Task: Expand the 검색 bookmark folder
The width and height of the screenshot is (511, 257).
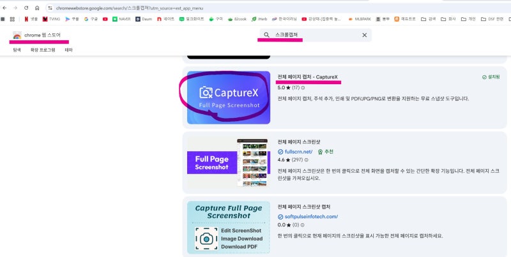Action: coord(428,19)
